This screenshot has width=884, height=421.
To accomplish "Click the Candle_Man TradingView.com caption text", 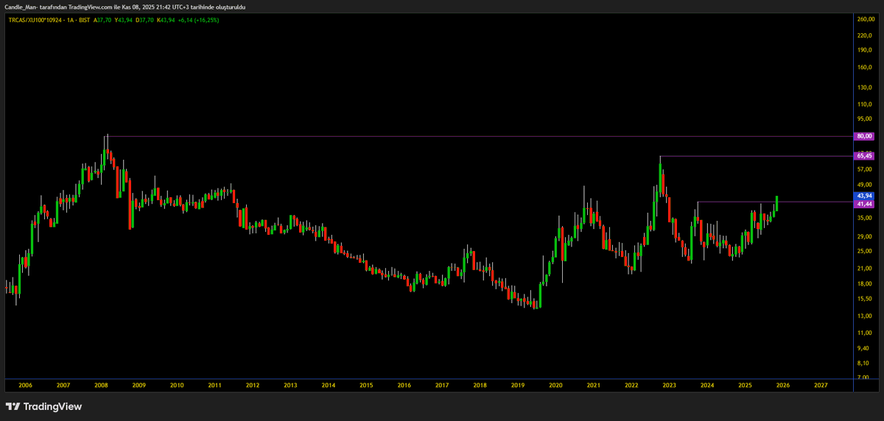I will [x=124, y=7].
